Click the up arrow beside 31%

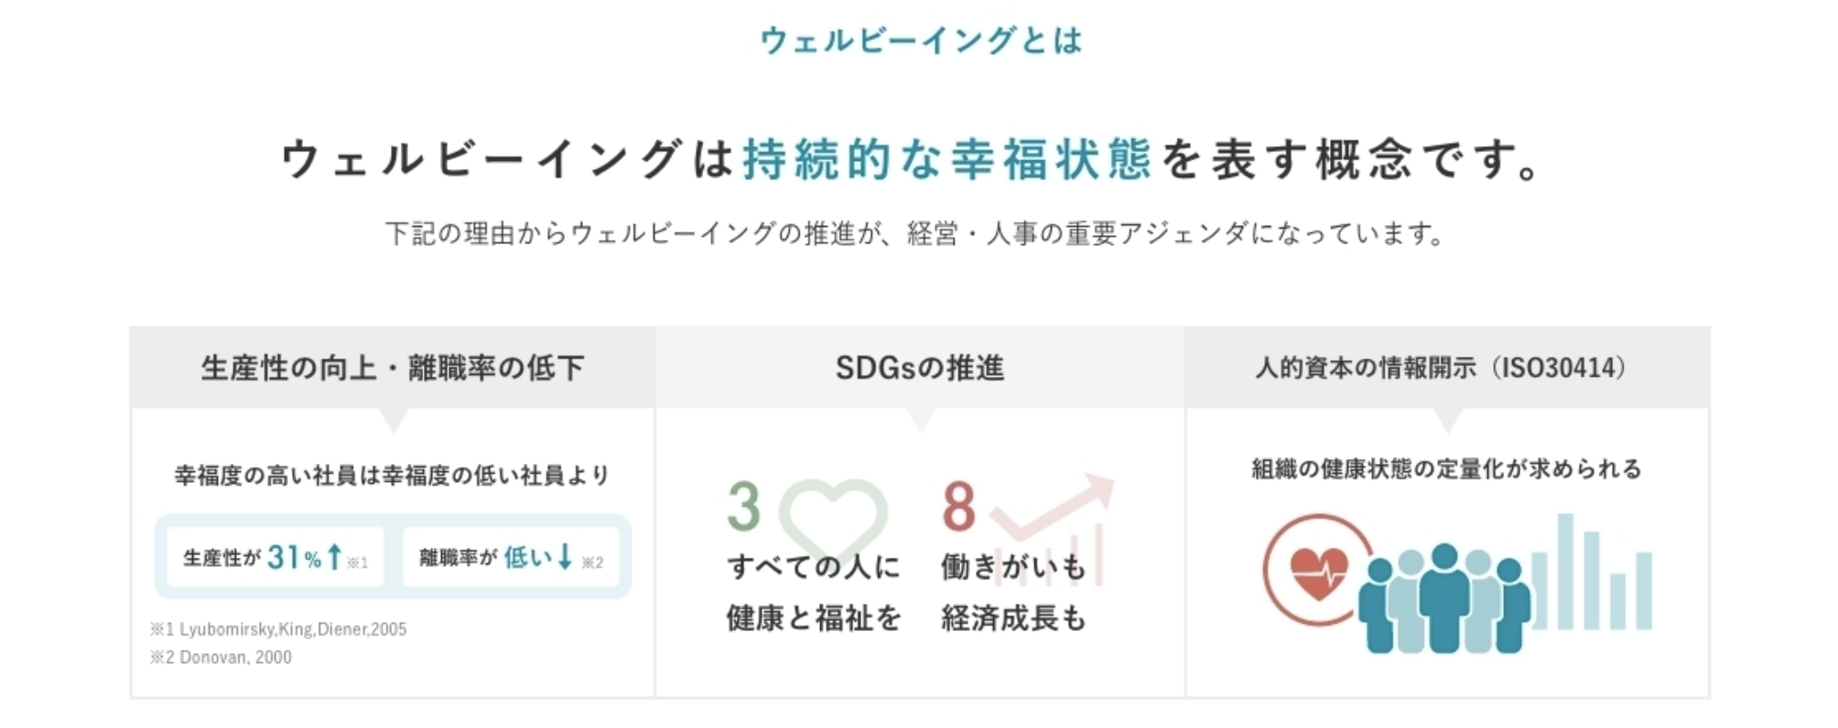point(335,556)
